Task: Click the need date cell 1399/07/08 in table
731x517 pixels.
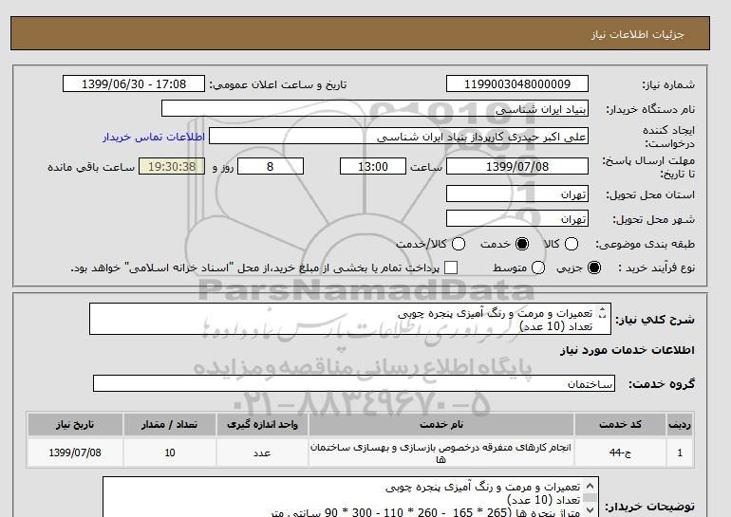Action: point(75,452)
